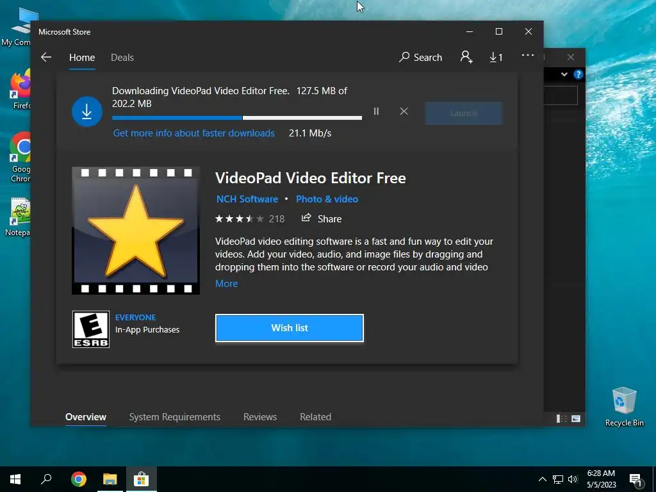
Task: Show hidden system tray icons
Action: click(x=542, y=479)
